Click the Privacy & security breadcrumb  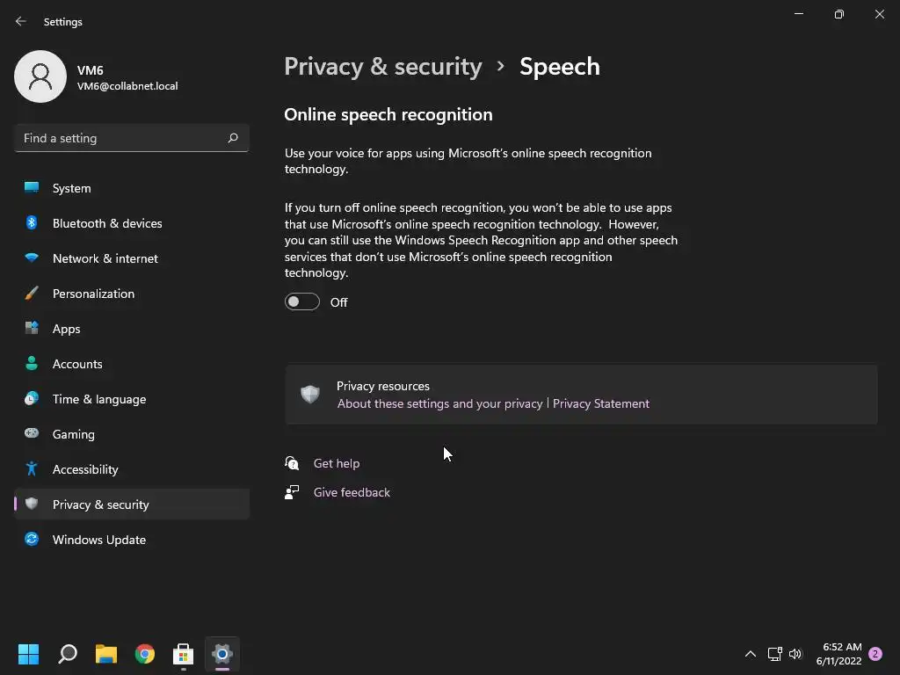pos(383,67)
